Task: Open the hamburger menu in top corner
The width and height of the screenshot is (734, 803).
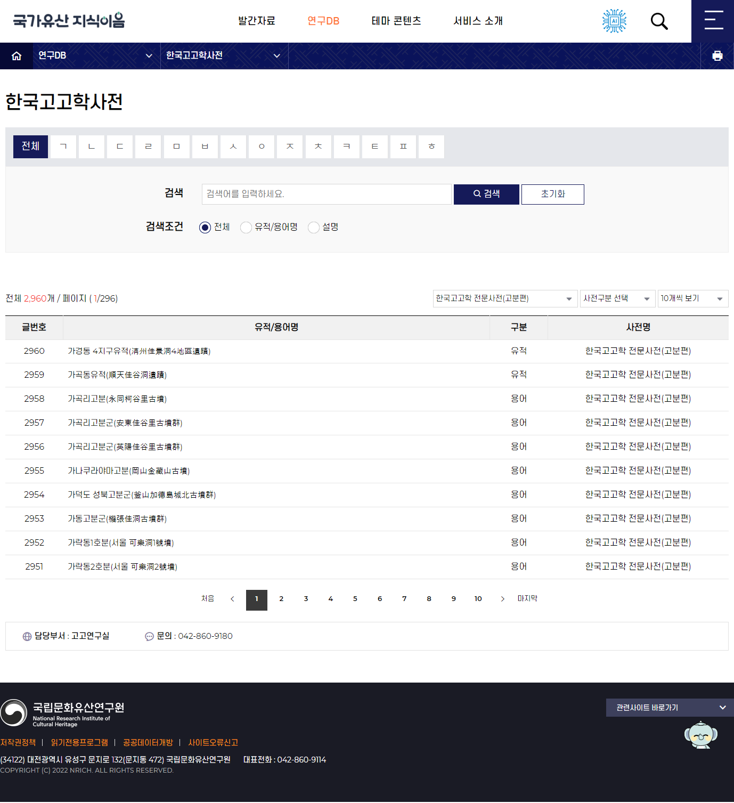Action: click(713, 21)
